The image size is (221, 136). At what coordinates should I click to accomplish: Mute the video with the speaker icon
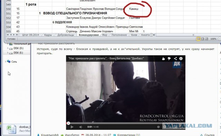80,127
